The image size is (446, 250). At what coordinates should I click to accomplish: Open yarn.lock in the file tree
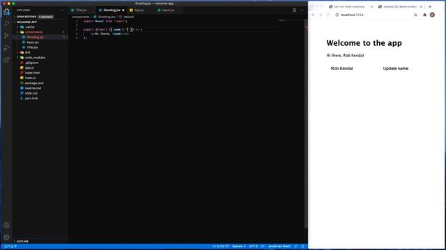point(31,99)
